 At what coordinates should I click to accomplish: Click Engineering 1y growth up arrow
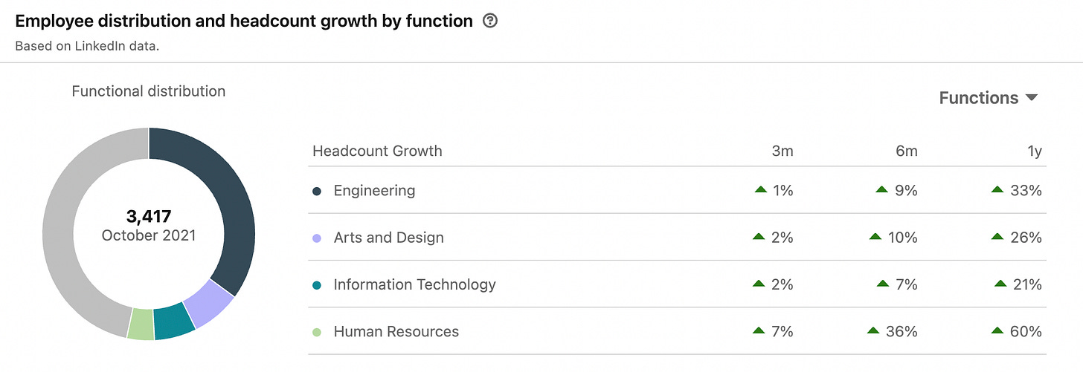(997, 190)
